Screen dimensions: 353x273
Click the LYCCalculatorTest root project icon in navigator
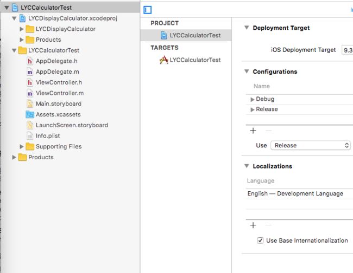(x=15, y=8)
